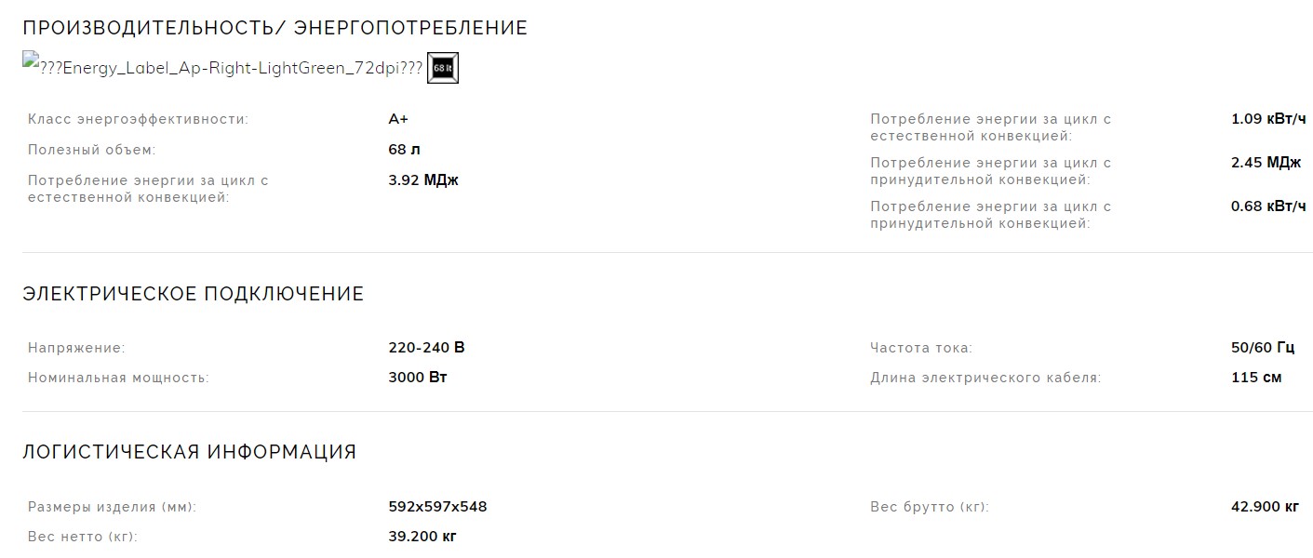Select the 2.45 МДж forced convection value
The width and height of the screenshot is (1313, 558).
click(1266, 162)
